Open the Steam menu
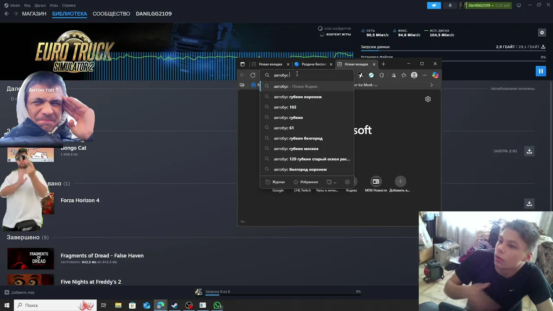The height and width of the screenshot is (311, 553). [x=12, y=5]
